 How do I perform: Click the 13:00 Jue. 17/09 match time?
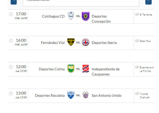(21, 95)
